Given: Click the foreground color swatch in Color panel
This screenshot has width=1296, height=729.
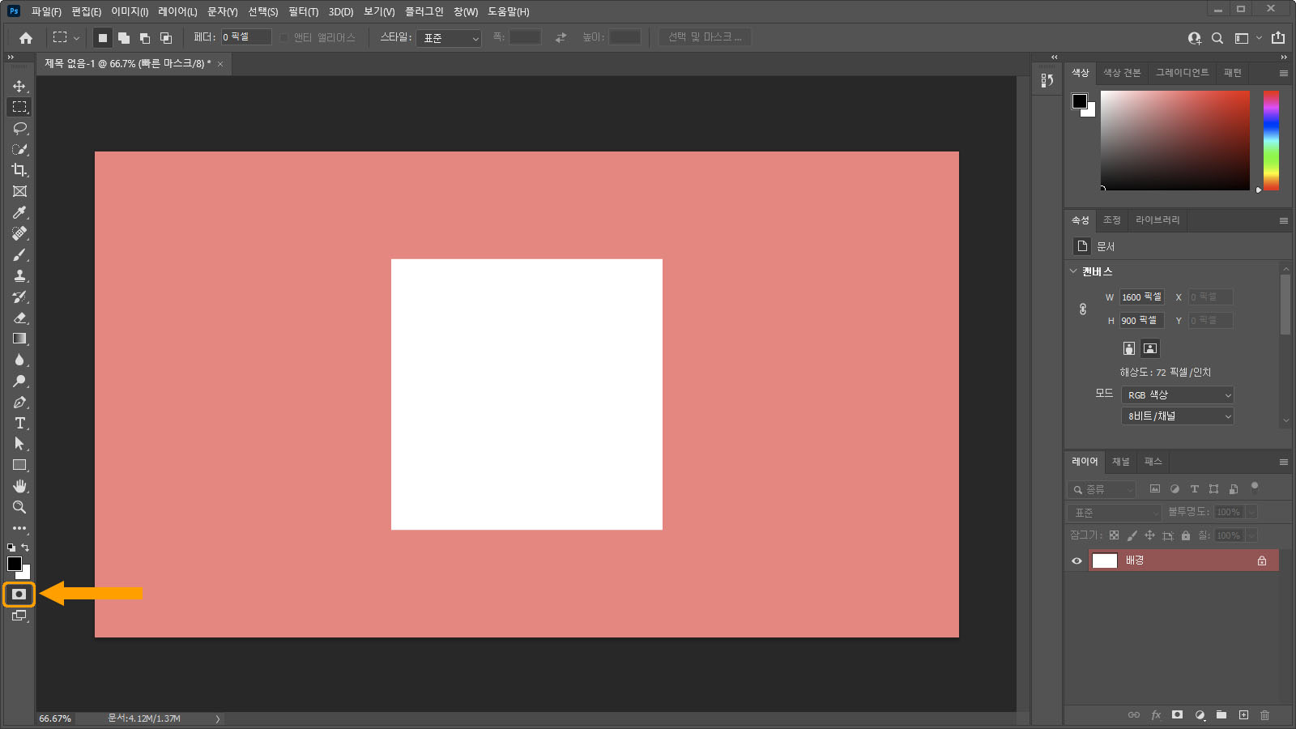Looking at the screenshot, I should tap(1080, 101).
